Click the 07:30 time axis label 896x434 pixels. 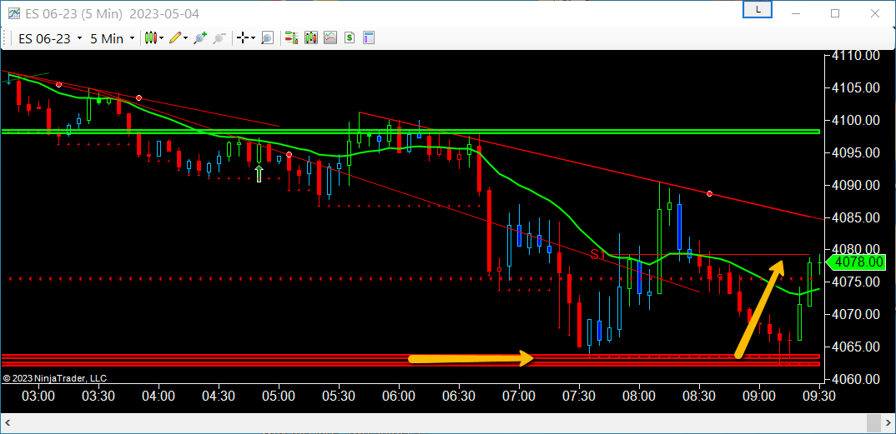[579, 395]
